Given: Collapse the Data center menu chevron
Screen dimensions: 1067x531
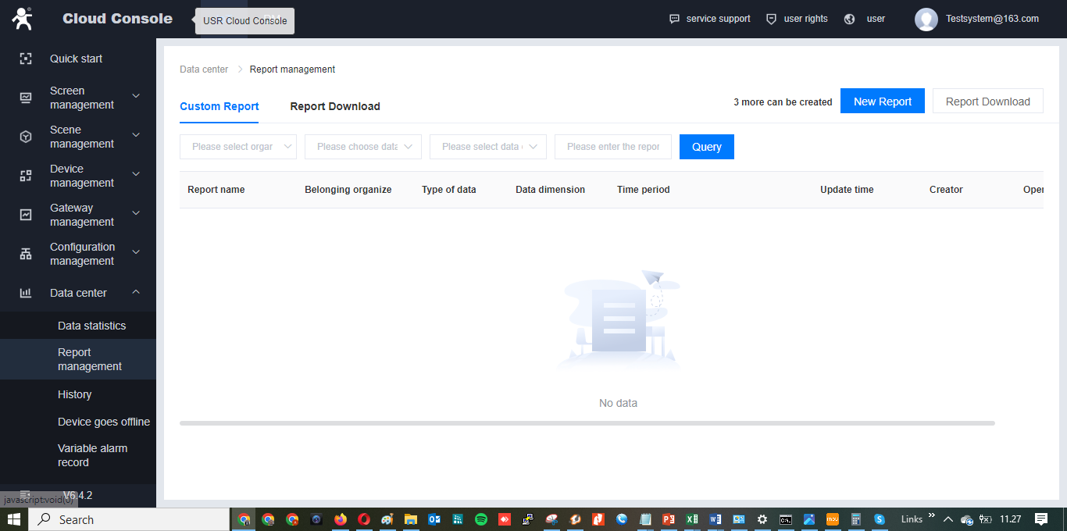Looking at the screenshot, I should pos(136,292).
